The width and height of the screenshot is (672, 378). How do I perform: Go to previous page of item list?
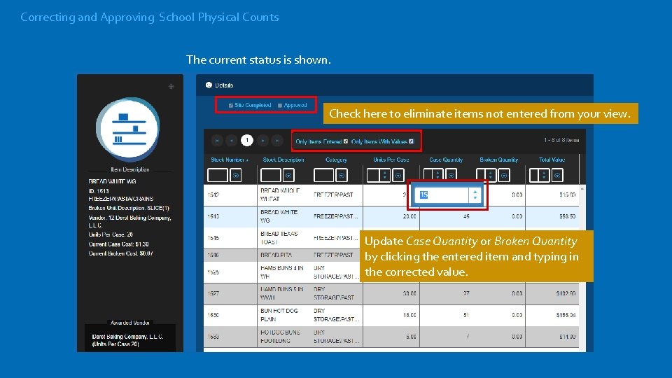coord(232,141)
